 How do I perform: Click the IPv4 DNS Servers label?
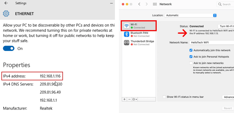pyautogui.click(x=18, y=84)
